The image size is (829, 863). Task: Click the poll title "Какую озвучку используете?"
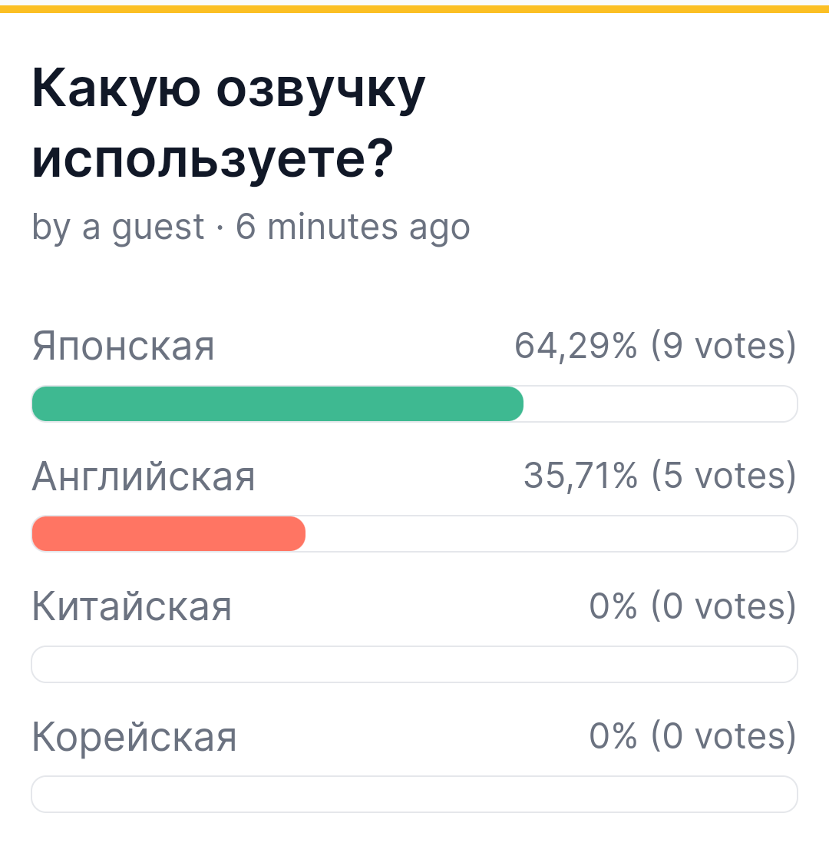click(x=229, y=123)
